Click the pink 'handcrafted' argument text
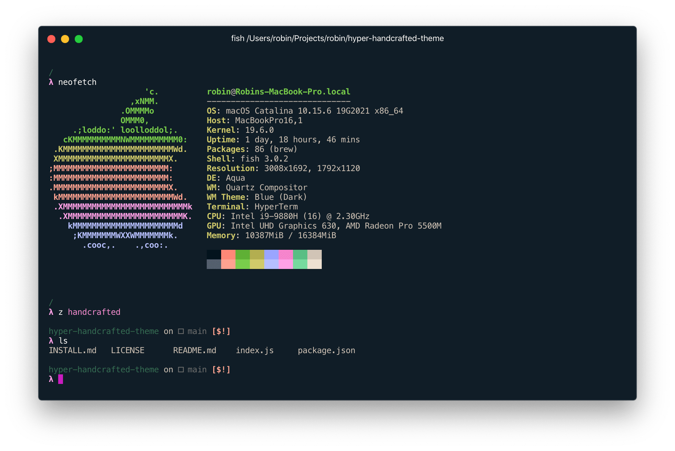Image resolution: width=675 pixels, height=451 pixels. [94, 312]
